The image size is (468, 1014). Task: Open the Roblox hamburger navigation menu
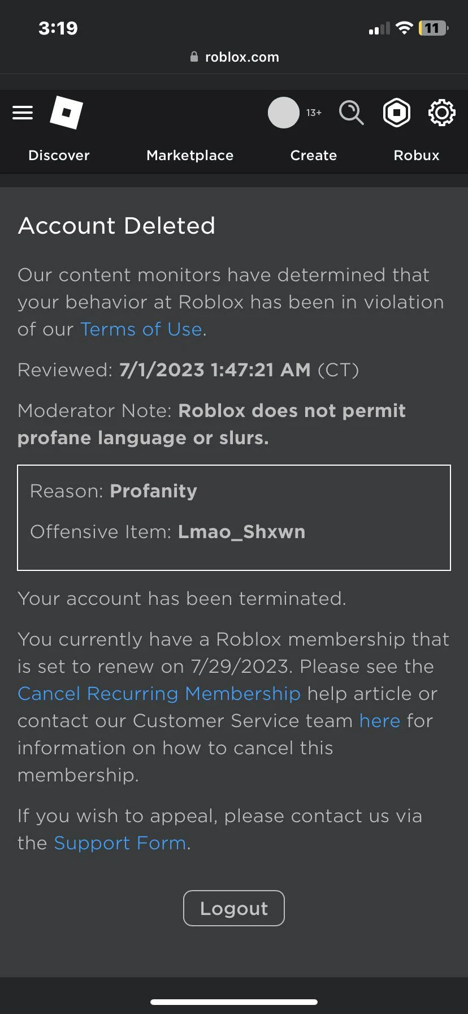click(x=22, y=112)
